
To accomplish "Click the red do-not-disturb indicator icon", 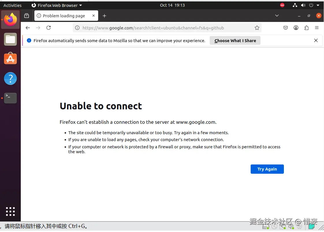I will (282, 5).
